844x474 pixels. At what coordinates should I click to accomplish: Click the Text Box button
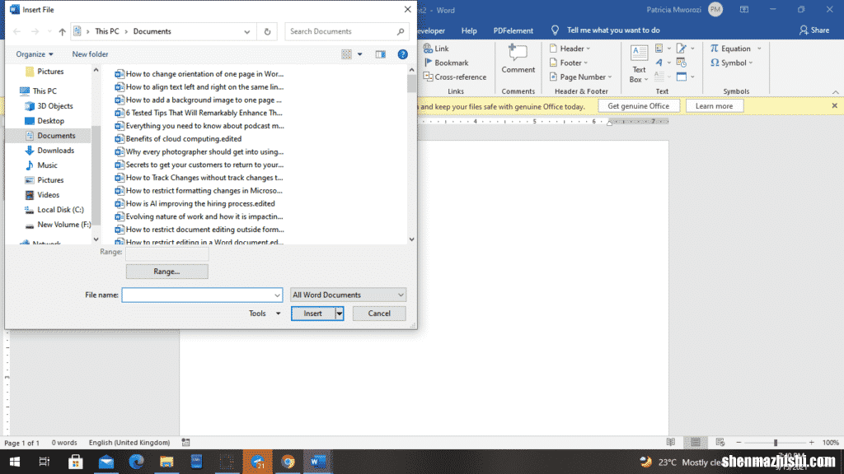coord(639,64)
